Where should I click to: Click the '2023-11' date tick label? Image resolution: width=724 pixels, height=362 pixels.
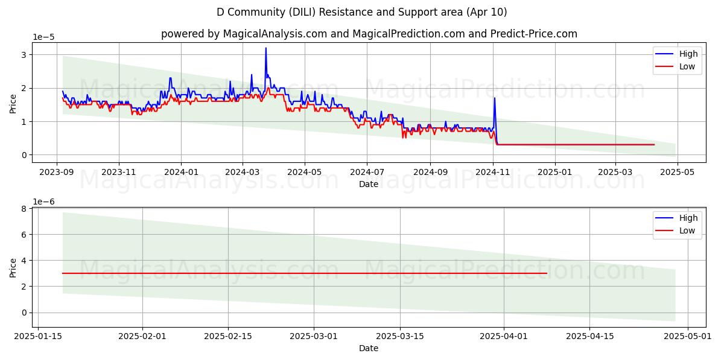(x=118, y=173)
